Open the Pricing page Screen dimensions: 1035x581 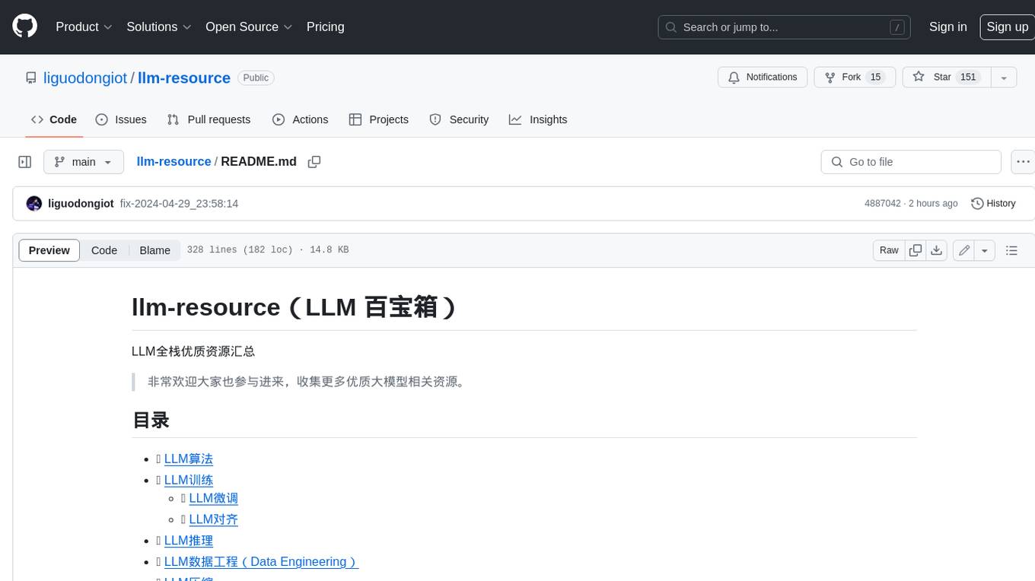325,27
